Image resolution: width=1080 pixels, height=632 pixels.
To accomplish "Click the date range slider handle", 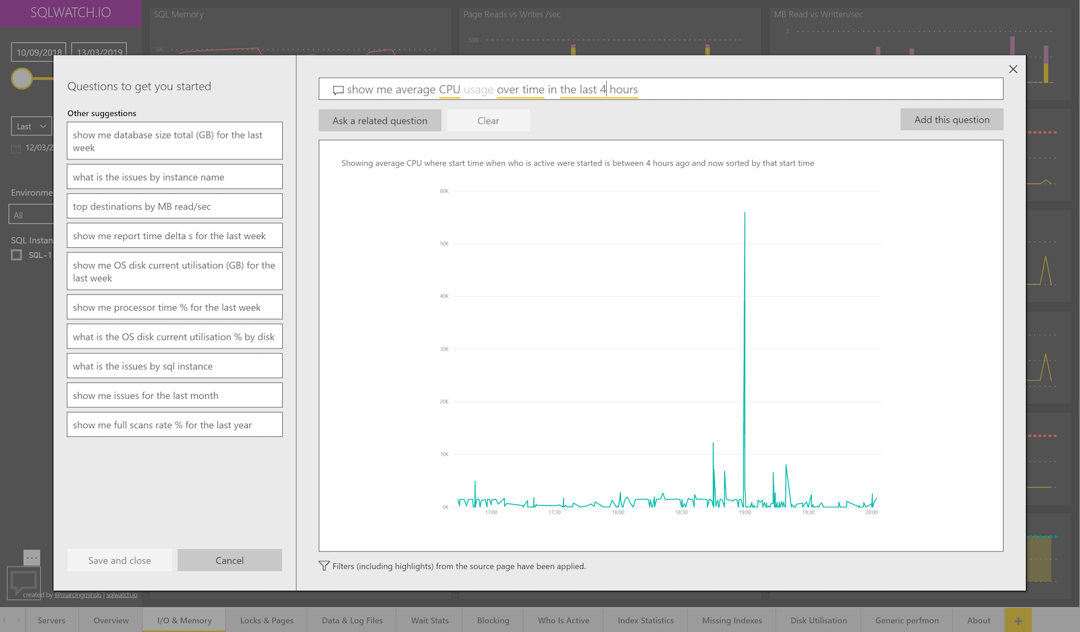I will point(22,78).
